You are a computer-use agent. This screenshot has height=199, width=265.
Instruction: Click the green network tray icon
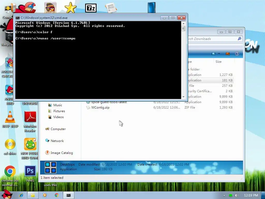click(230, 195)
